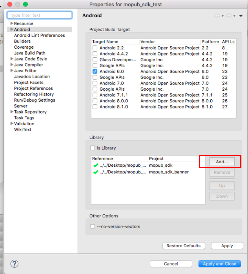The image size is (248, 274).
Task: Select the Server page
Action: (21, 106)
